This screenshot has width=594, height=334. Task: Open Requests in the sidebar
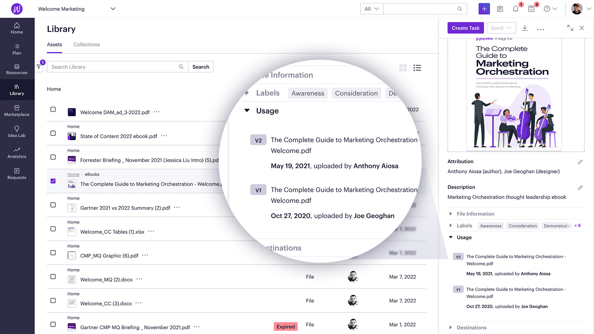[x=17, y=174]
